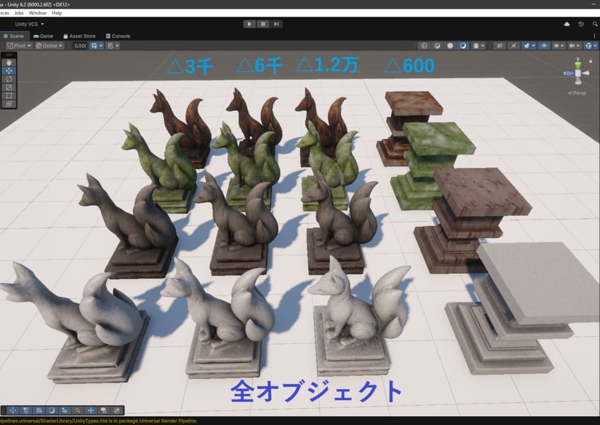Screen dimensions: 600x425
Task: Open the Global rotation dropdown
Action: pos(49,46)
